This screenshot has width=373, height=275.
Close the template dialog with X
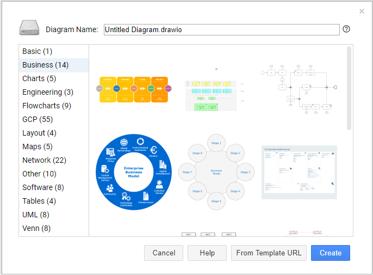[x=362, y=11]
